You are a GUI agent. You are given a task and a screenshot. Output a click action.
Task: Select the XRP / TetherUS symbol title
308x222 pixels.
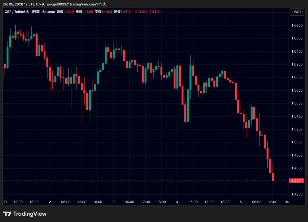tap(17, 12)
